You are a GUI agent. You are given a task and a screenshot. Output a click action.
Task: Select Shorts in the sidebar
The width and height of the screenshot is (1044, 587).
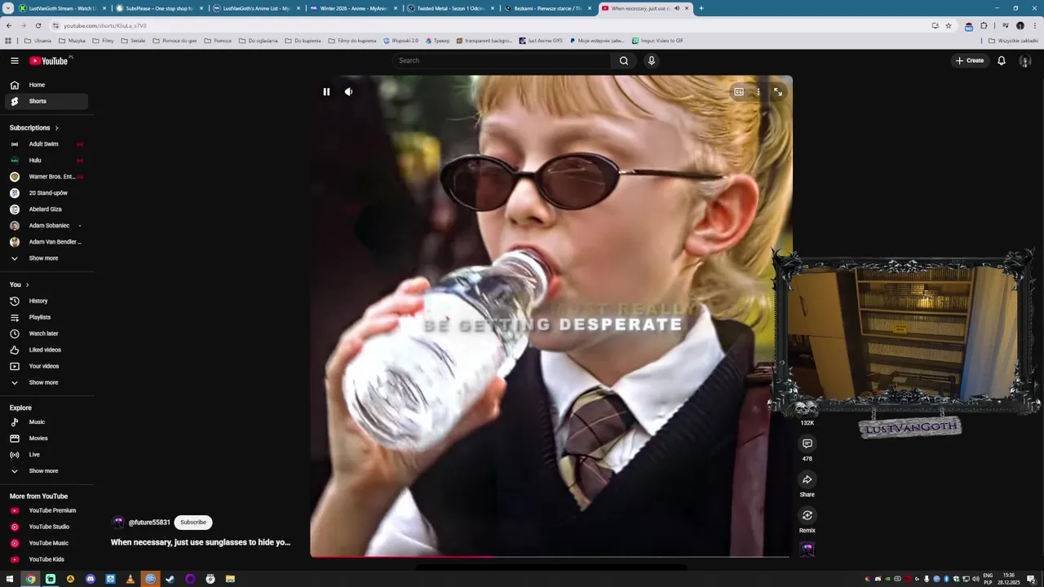[46, 101]
